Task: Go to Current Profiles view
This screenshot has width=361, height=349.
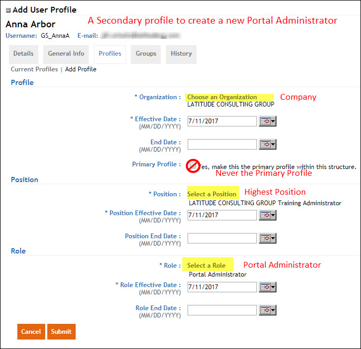Action: click(x=34, y=69)
